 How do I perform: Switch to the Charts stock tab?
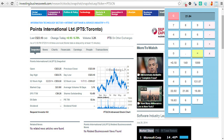(55, 50)
